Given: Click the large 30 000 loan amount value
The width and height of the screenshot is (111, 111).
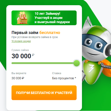Looking at the screenshot, I should 21,56.
